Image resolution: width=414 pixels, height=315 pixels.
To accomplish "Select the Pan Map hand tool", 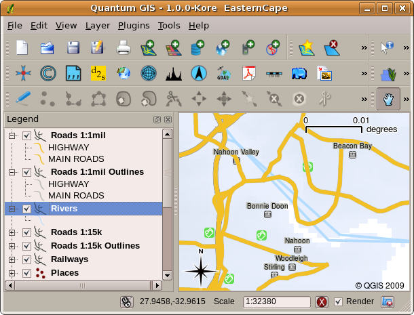I will [x=388, y=99].
